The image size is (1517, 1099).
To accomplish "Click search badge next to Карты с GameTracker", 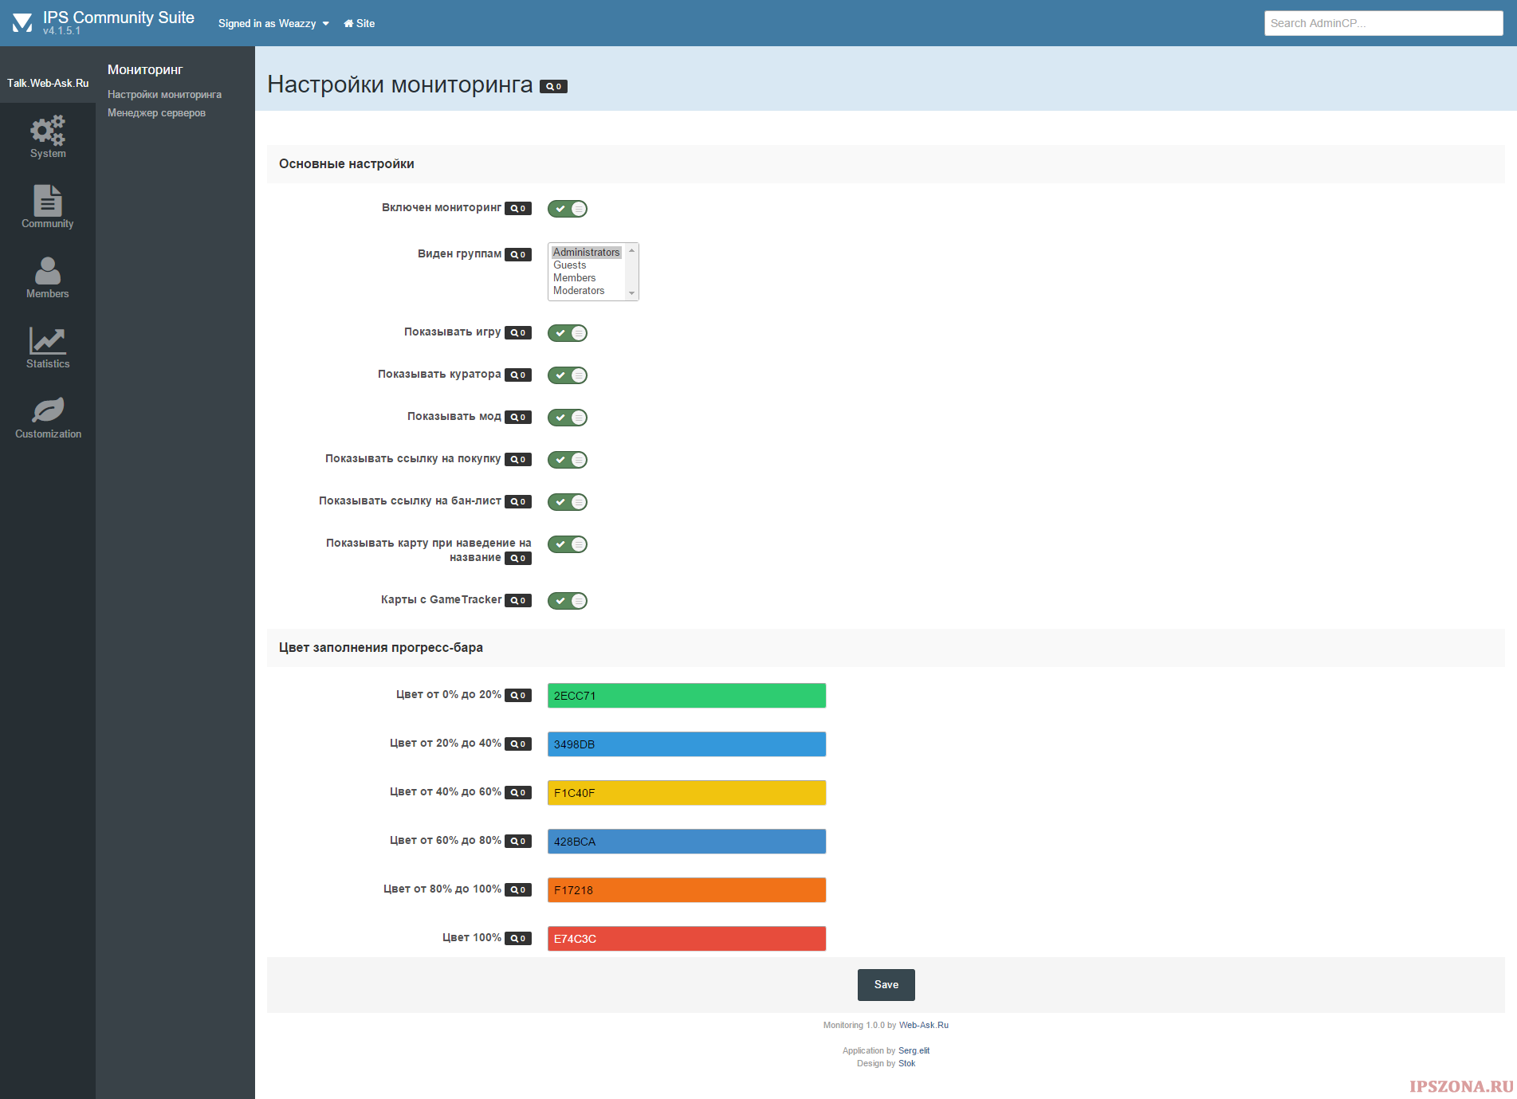I will [x=518, y=601].
